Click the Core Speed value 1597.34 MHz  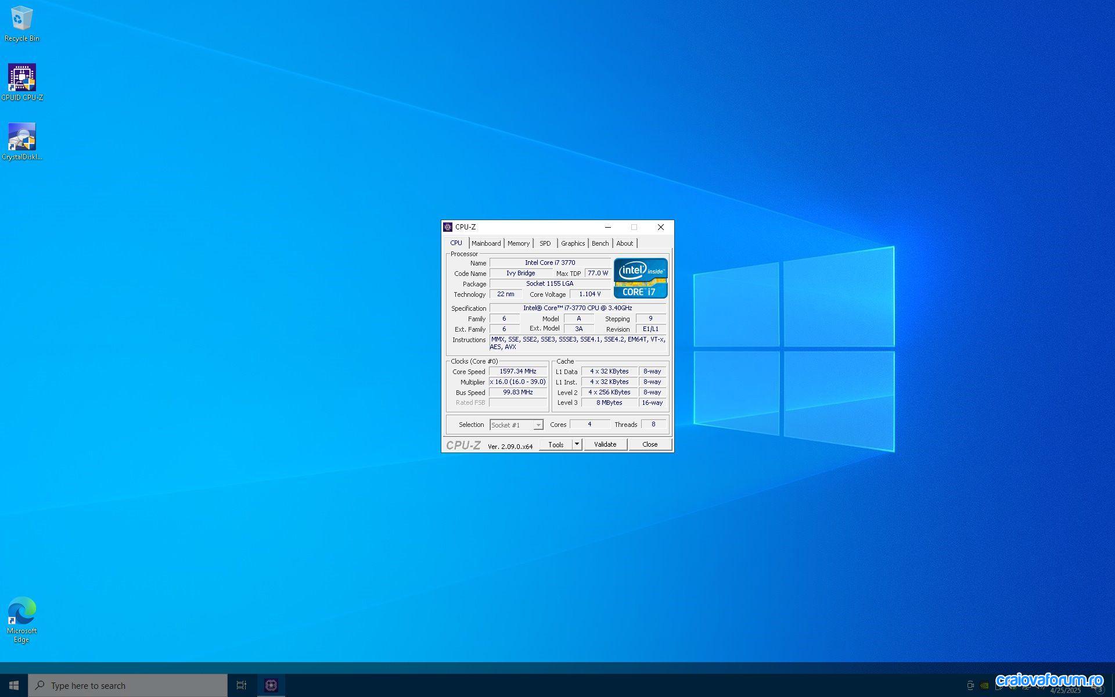[517, 371]
